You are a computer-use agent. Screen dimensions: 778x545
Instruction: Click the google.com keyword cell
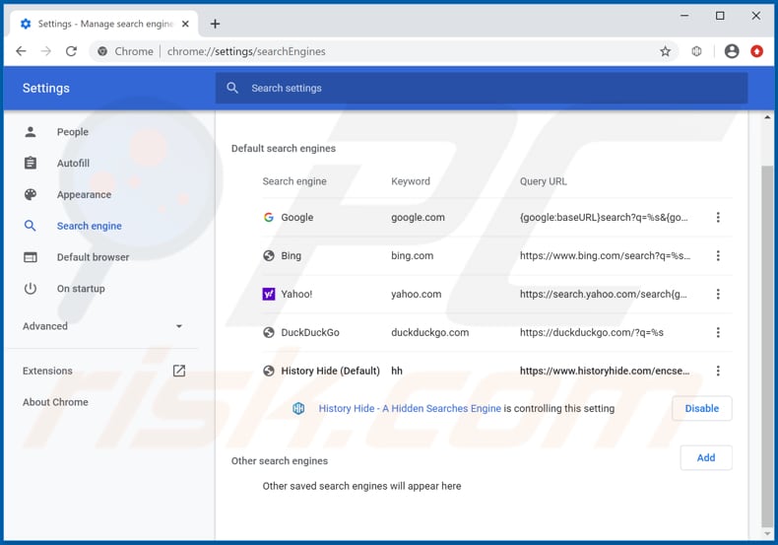tap(418, 218)
